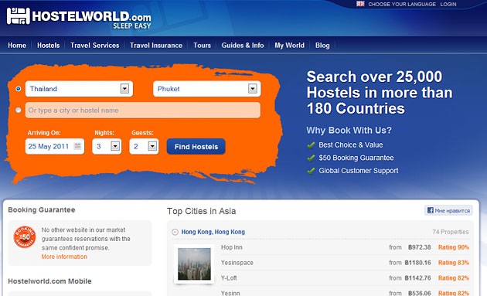Click the Rating 83% text

[x=454, y=263]
